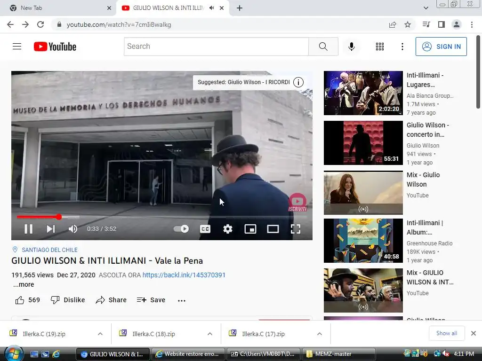Mute the video player volume
The width and height of the screenshot is (482, 361).
pos(73,229)
